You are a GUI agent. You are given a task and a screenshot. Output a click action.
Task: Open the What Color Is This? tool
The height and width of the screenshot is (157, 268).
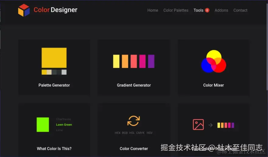(x=54, y=148)
